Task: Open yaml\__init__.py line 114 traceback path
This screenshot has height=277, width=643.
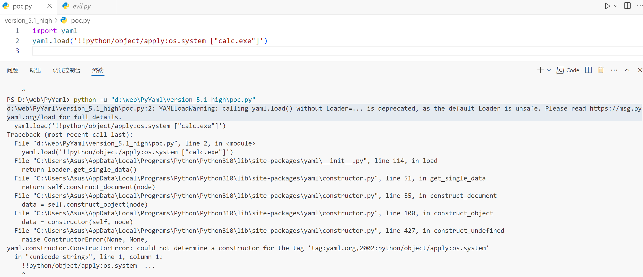Action: pyautogui.click(x=202, y=161)
